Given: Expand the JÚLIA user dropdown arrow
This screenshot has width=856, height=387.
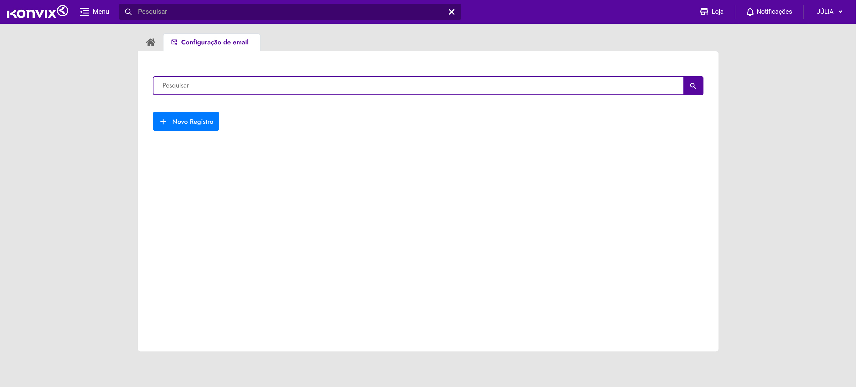Looking at the screenshot, I should tap(840, 12).
